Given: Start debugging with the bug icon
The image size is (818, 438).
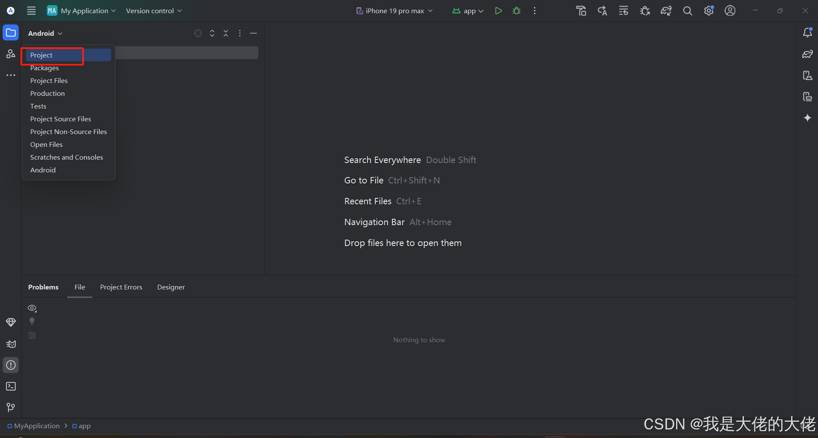Looking at the screenshot, I should tap(516, 11).
